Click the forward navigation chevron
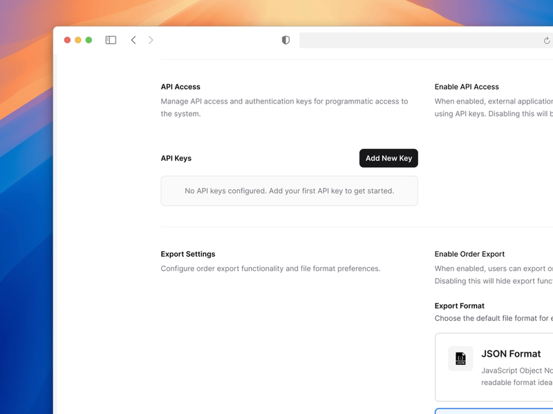Screen dimensions: 553x414 (x=151, y=40)
